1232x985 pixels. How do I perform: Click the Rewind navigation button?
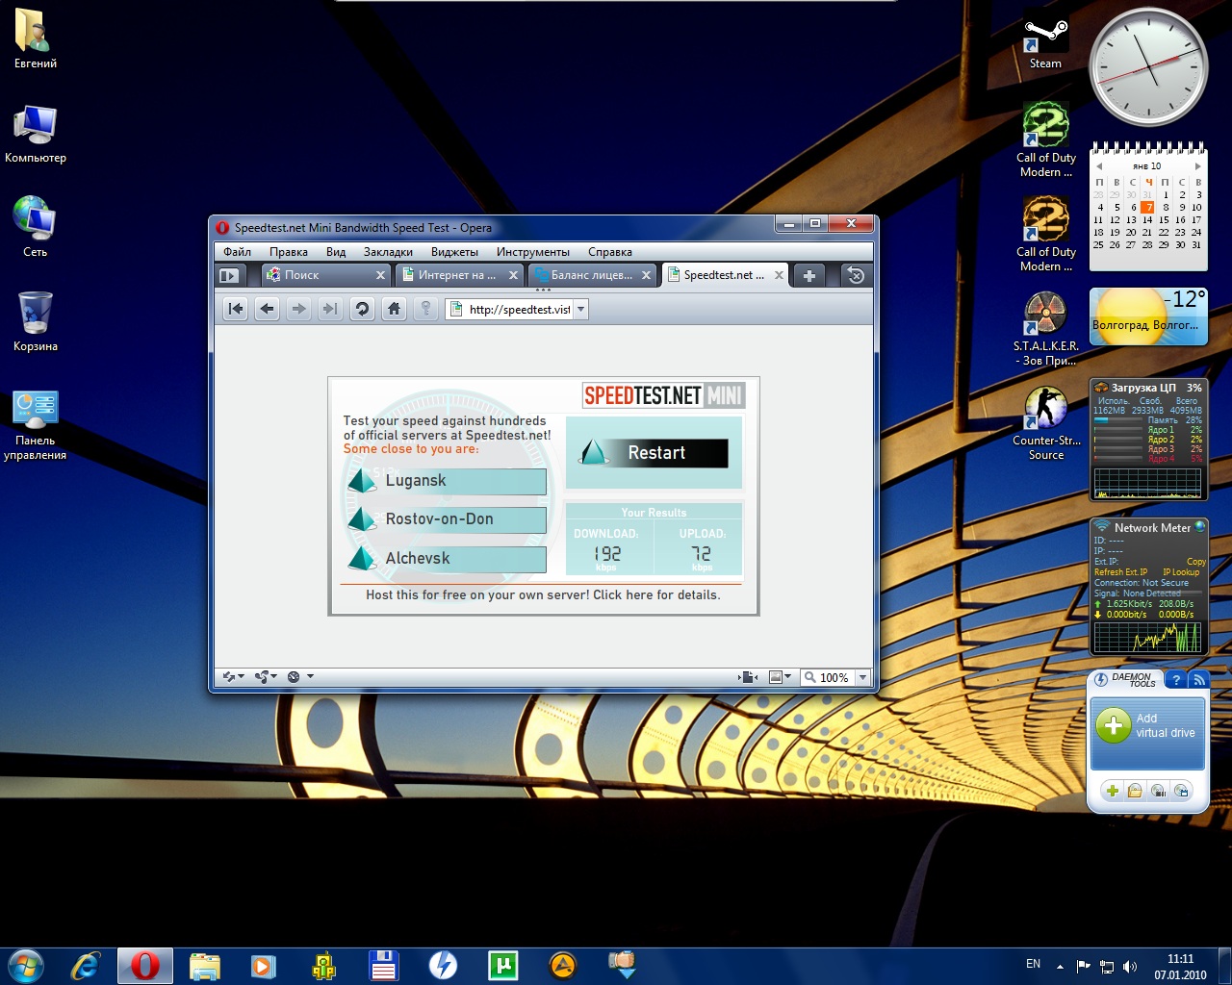coord(236,309)
